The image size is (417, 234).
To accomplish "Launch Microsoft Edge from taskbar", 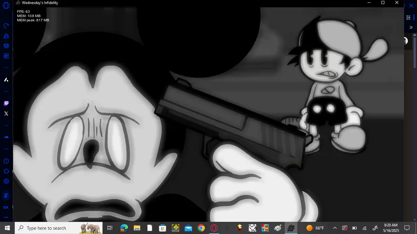I will (x=124, y=228).
